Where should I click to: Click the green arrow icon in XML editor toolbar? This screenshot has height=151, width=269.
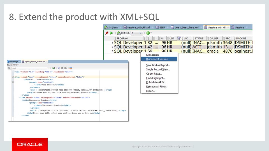(54, 68)
